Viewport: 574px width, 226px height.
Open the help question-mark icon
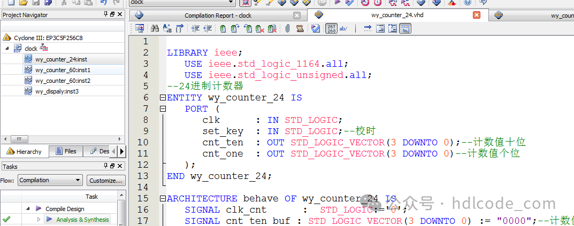[467, 2]
